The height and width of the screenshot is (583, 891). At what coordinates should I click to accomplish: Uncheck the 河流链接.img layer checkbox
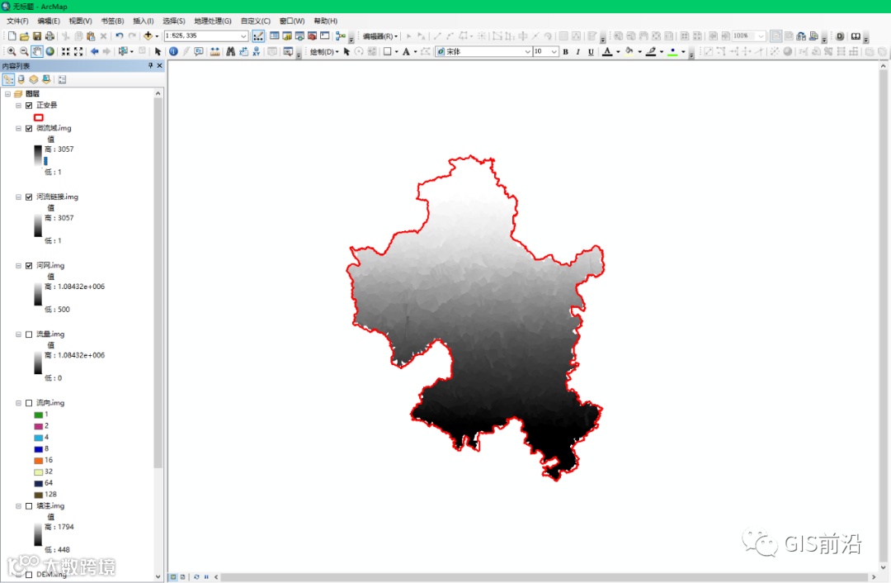pyautogui.click(x=29, y=197)
